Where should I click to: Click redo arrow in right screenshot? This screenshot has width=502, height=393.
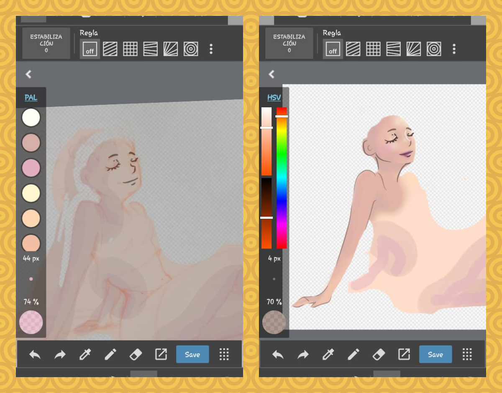[303, 355]
